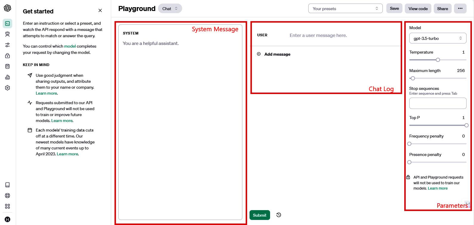Open the Help lifebuoy icon
Viewport: 474px width, 225px height.
(x=7, y=196)
